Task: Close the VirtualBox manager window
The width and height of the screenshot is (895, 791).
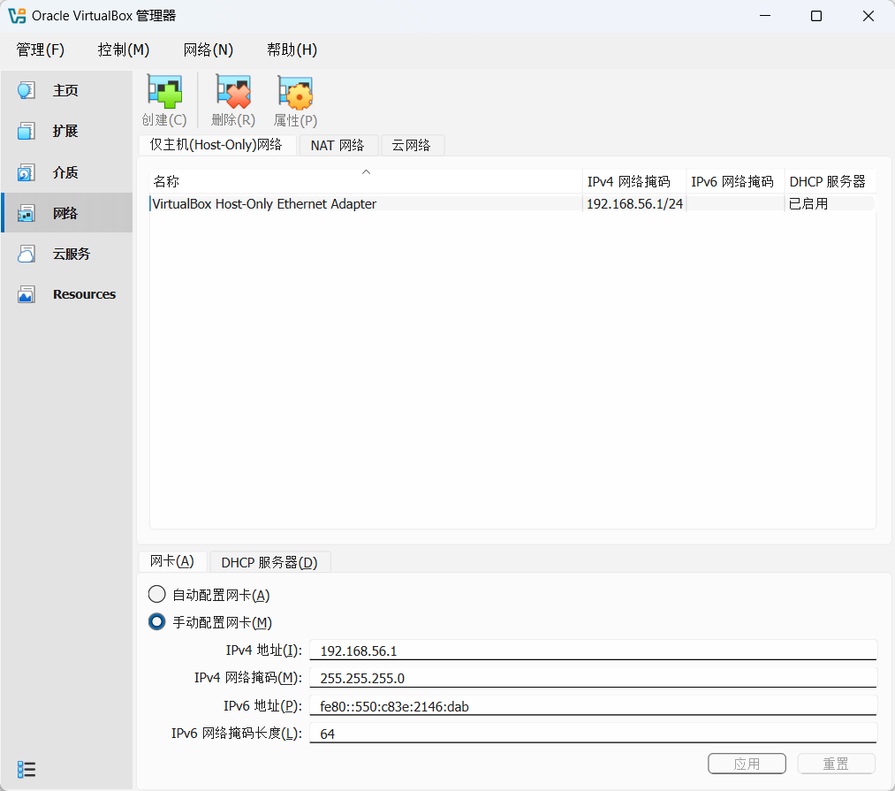Action: pyautogui.click(x=868, y=16)
